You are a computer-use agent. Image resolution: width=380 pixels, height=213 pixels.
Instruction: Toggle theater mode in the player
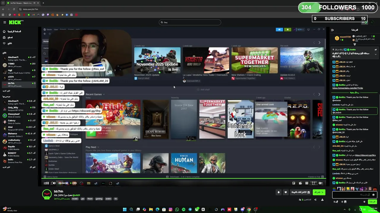307,183
